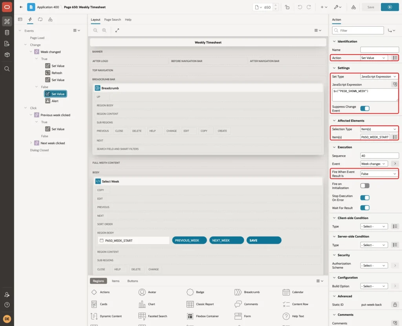Click the page lock icon

coord(287,7)
